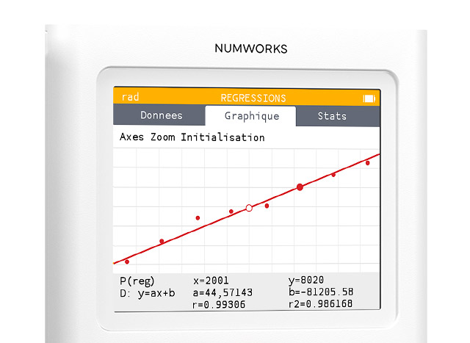This screenshot has width=470, height=343.
Task: Click the a=44,57143 coefficient
Action: coord(223,292)
